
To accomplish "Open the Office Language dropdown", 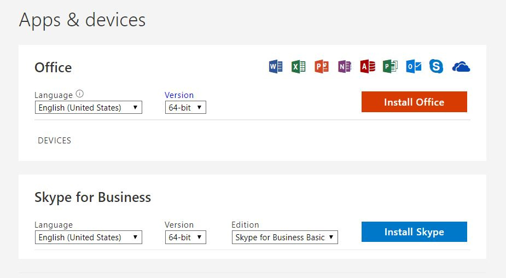I will pos(88,108).
